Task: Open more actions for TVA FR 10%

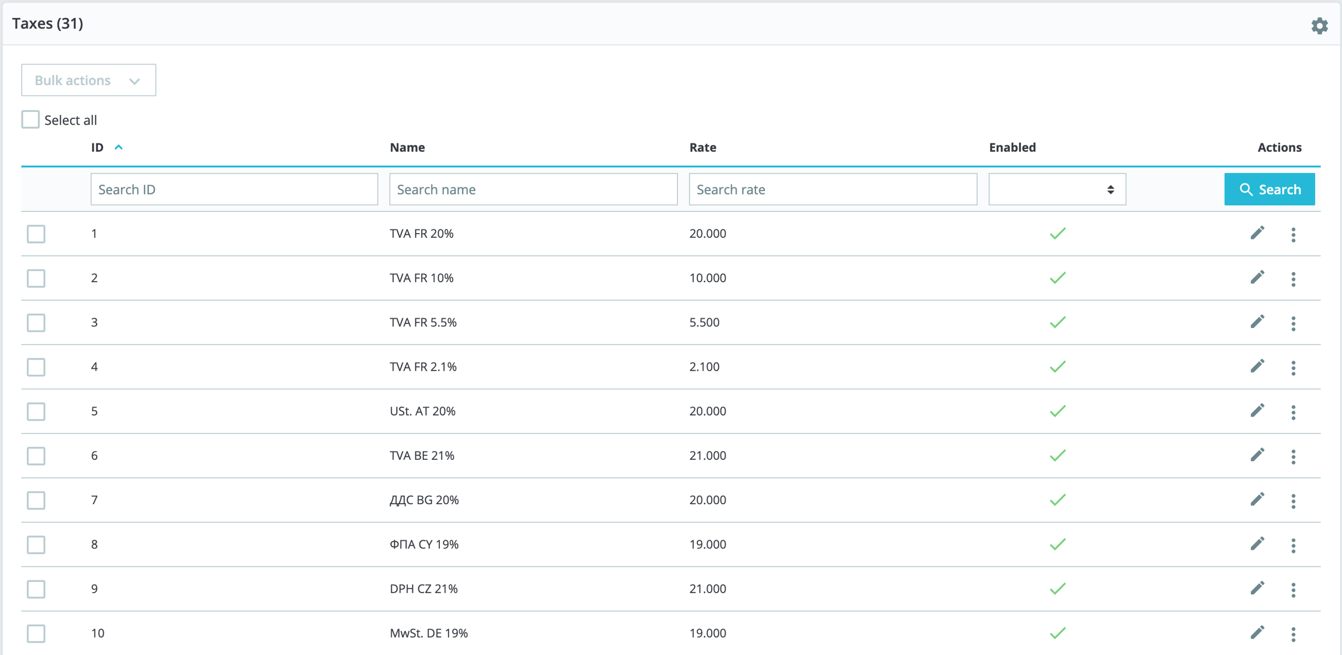Action: pyautogui.click(x=1293, y=279)
